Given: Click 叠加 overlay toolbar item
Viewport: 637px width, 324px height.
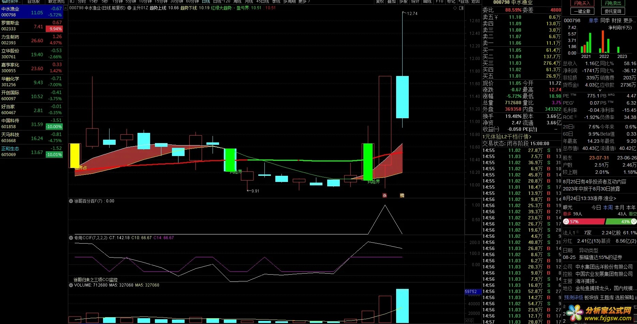Looking at the screenshot, I should [x=392, y=2].
